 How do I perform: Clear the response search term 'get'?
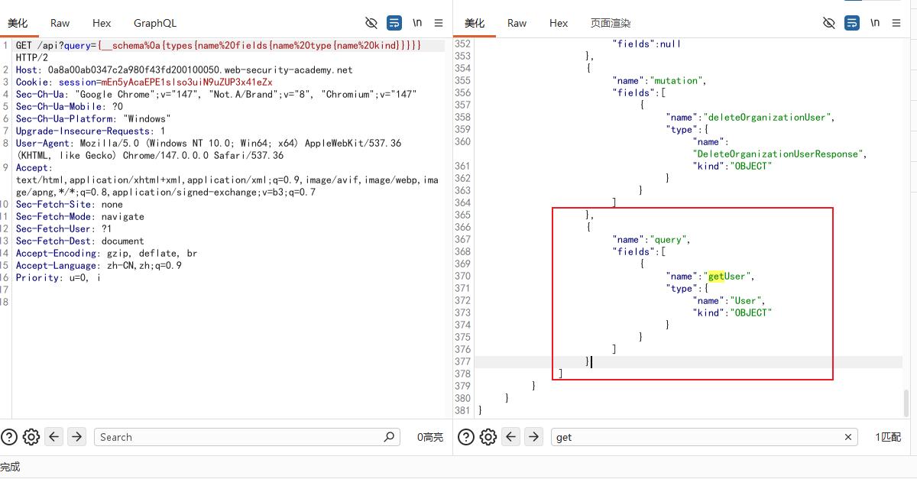[x=848, y=437]
